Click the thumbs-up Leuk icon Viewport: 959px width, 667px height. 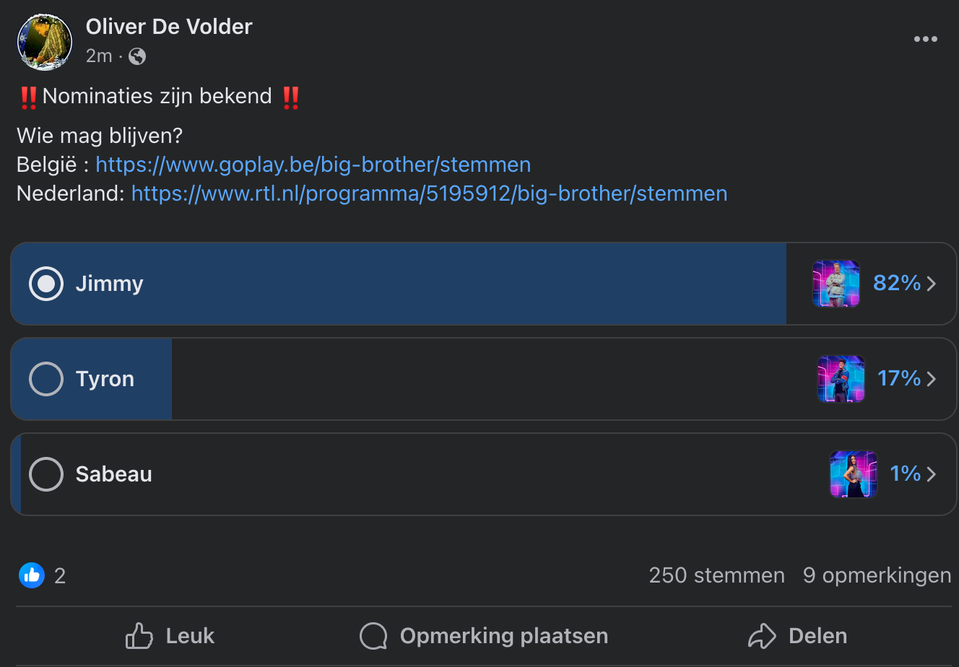click(139, 636)
